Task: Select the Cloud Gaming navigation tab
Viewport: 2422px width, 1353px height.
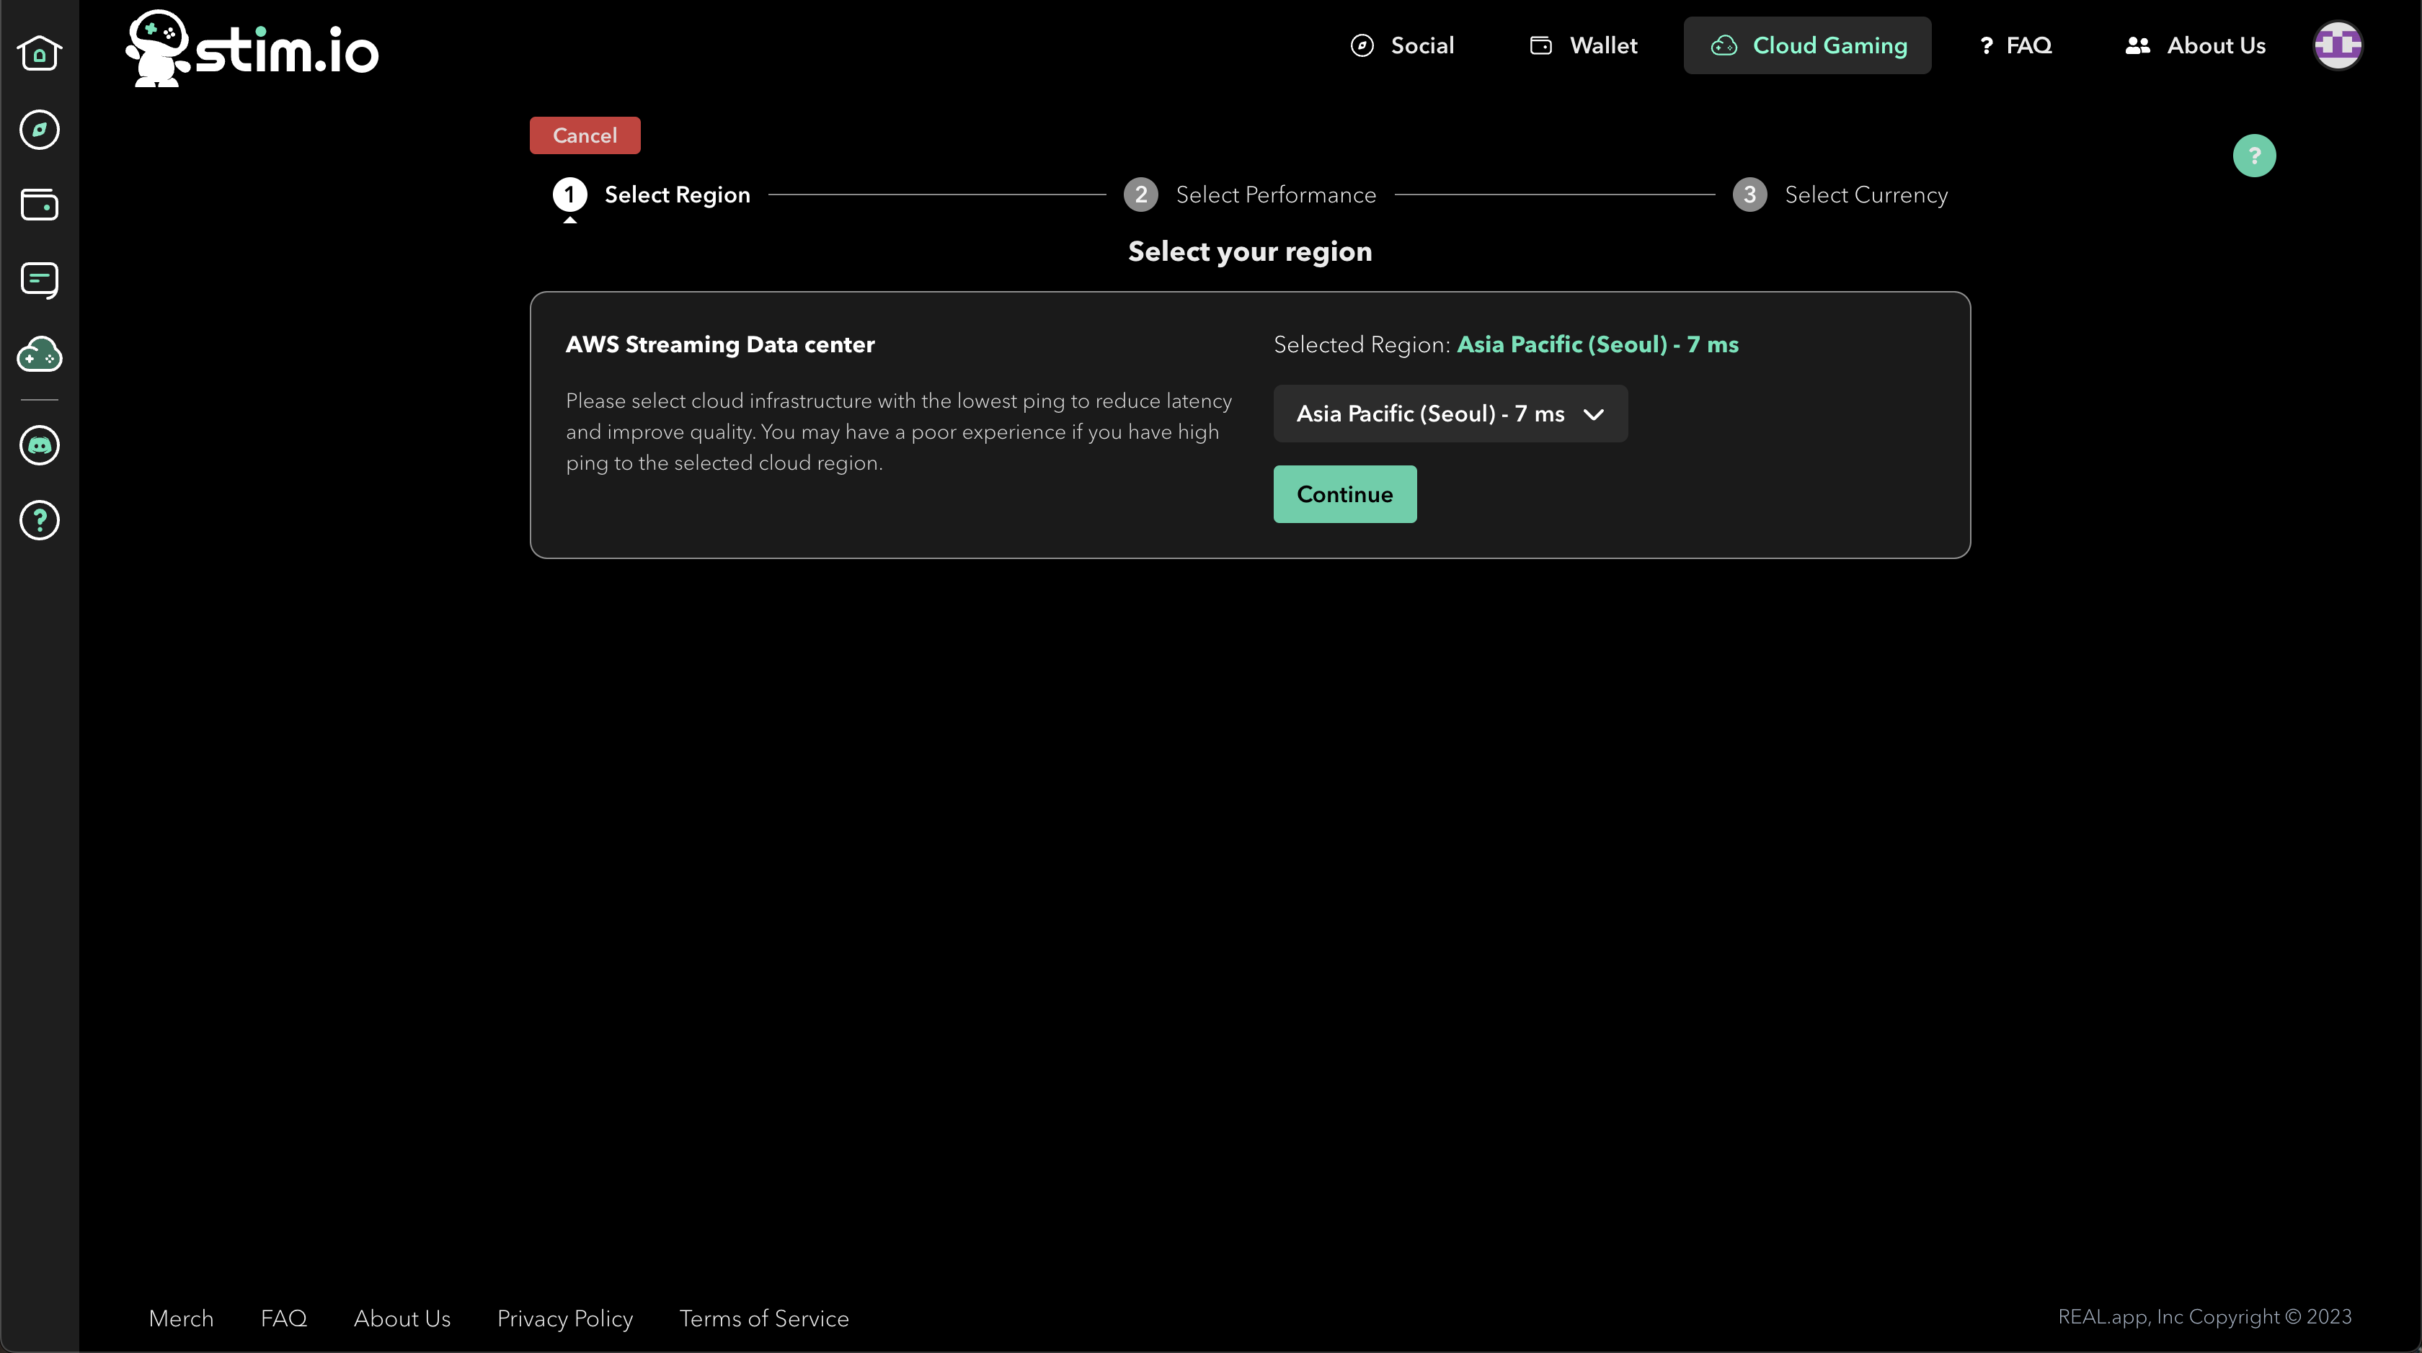Action: (1807, 45)
